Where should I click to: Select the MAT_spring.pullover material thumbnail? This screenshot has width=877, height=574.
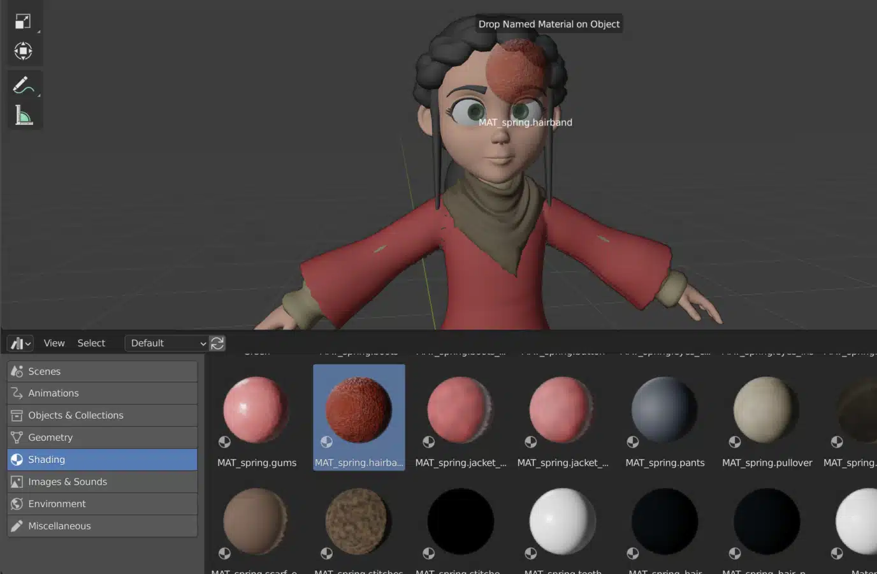point(766,410)
